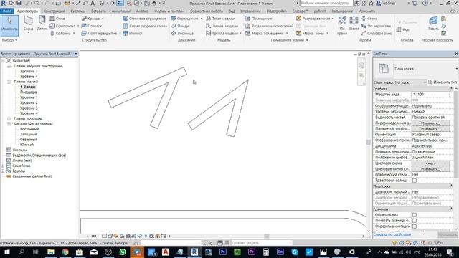
Task: Select the Dormer (Слуховое окно) opening tool
Action: tap(377, 34)
